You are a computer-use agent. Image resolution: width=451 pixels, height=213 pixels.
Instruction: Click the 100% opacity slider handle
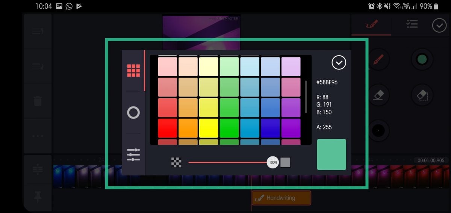tap(273, 162)
